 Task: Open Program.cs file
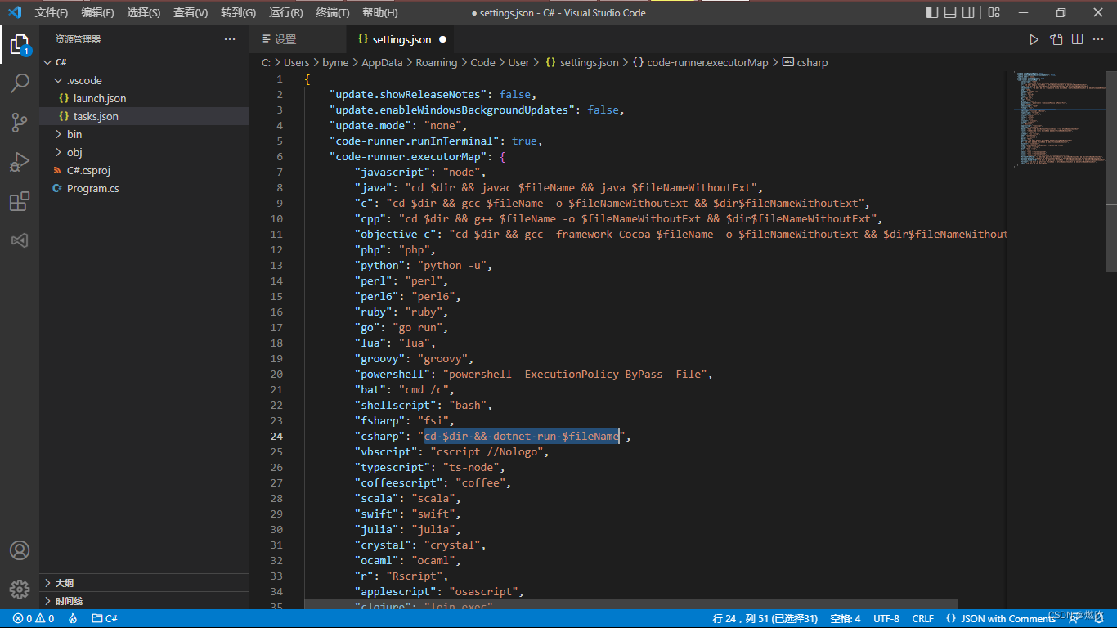[x=144, y=188]
